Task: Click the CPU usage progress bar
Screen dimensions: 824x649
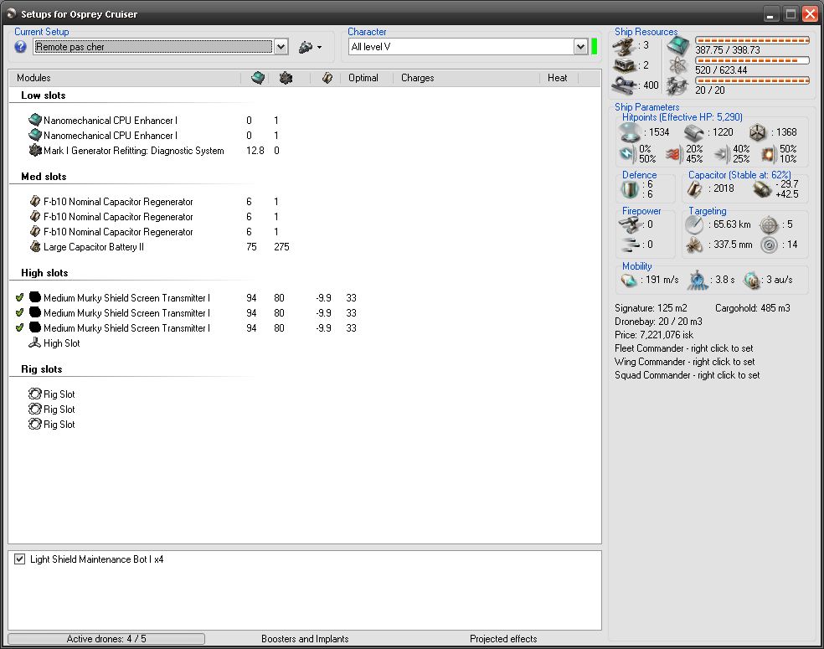Action: [752, 40]
